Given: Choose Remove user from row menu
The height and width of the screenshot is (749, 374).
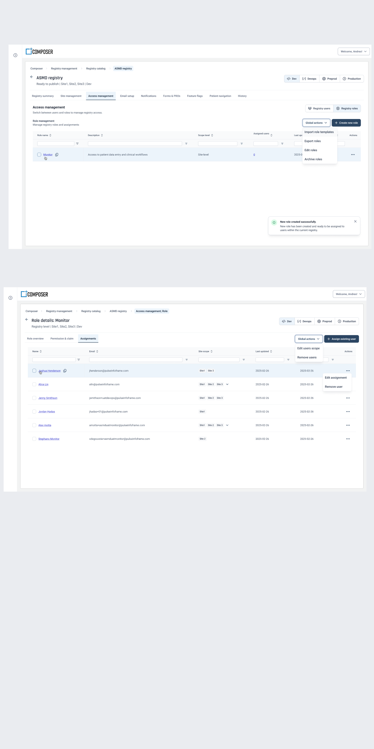Looking at the screenshot, I should [337, 387].
